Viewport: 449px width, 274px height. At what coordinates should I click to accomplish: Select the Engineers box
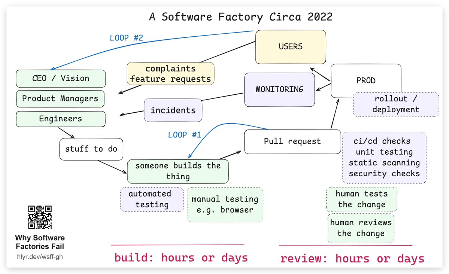click(61, 119)
